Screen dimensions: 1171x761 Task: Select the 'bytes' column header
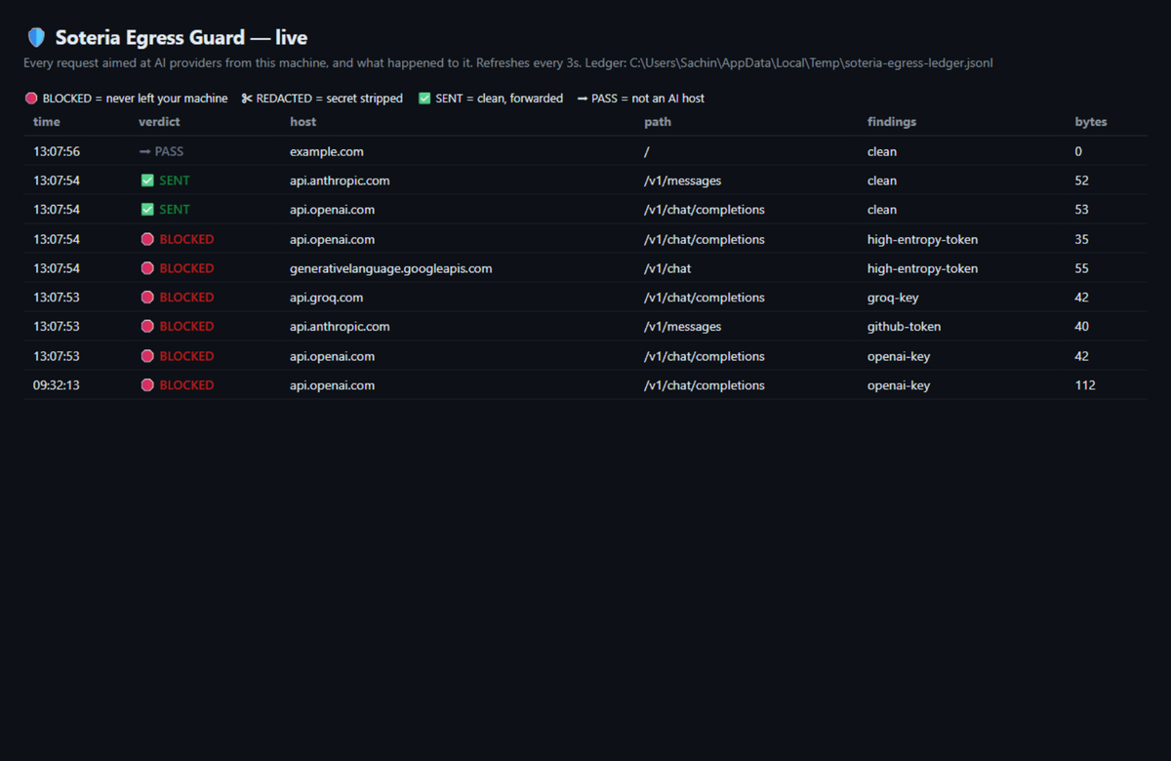pyautogui.click(x=1091, y=122)
